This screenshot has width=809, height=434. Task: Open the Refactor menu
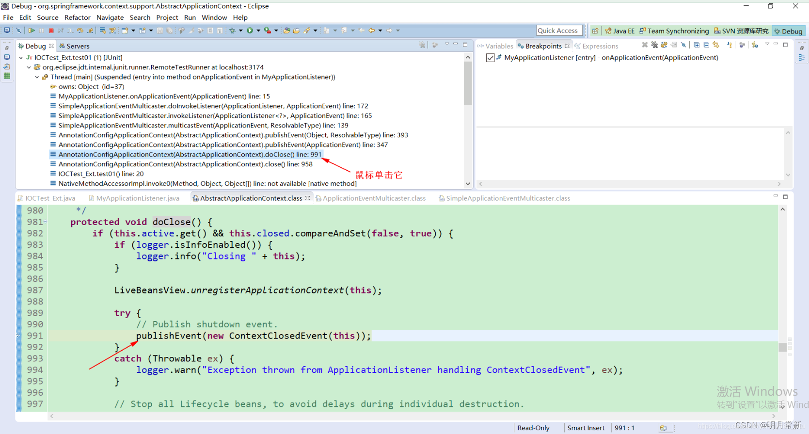(78, 17)
